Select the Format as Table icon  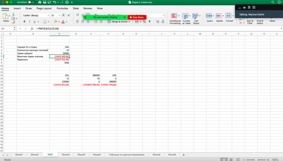point(185,16)
